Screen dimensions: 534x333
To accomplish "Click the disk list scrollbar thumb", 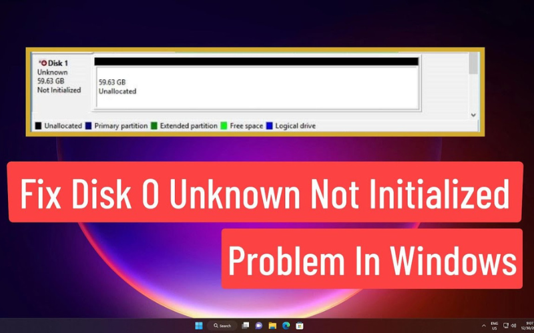I will tap(473, 64).
